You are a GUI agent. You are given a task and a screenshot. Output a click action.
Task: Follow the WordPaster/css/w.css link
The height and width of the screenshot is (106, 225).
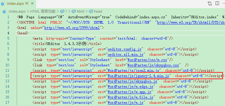(x=147, y=60)
